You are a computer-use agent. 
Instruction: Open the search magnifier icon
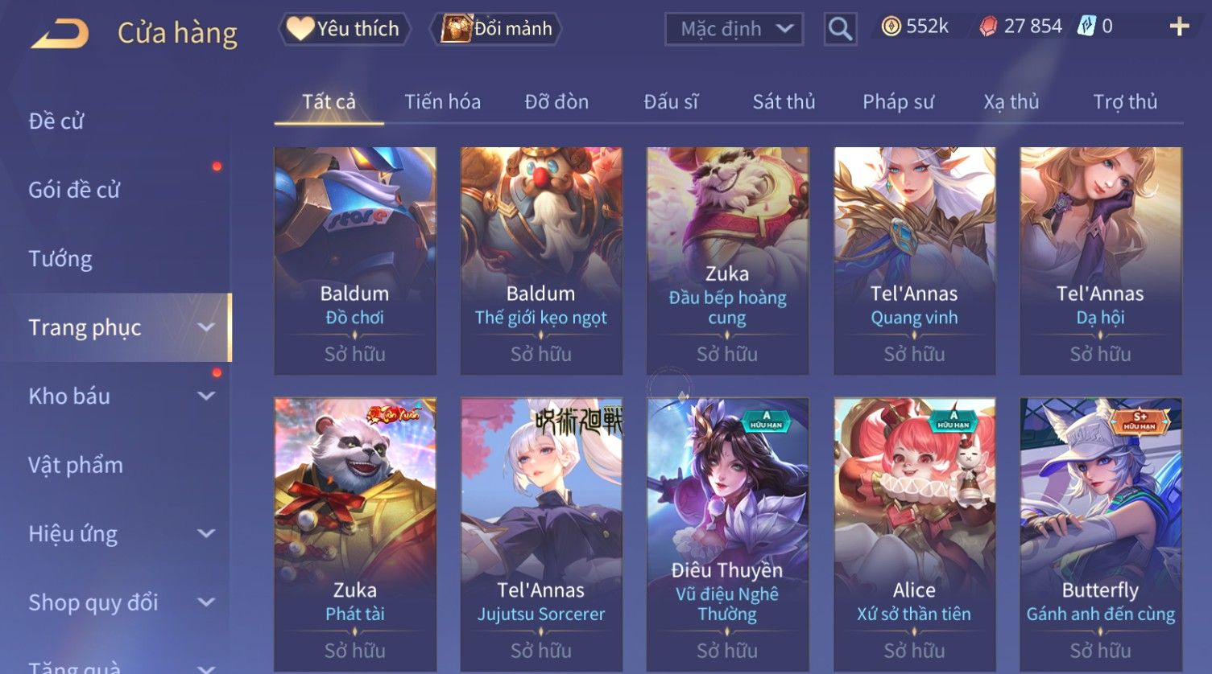pyautogui.click(x=840, y=29)
